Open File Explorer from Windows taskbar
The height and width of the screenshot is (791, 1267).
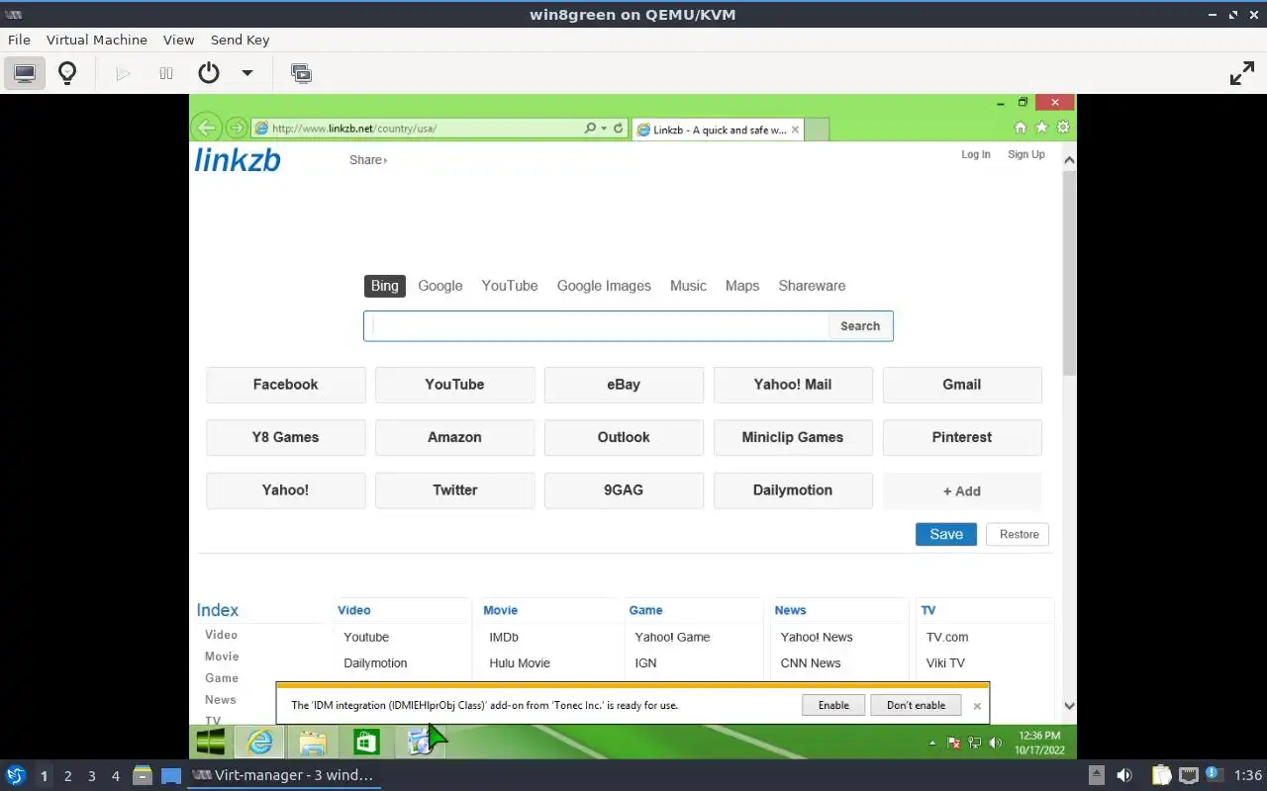point(313,742)
